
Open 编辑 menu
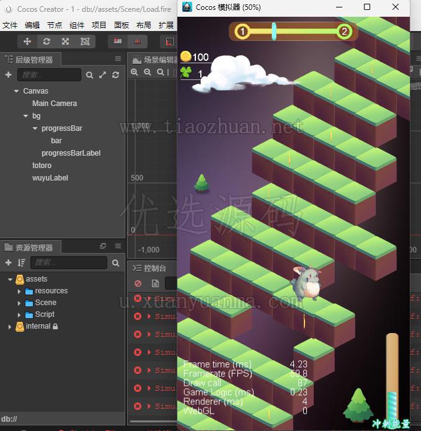coord(32,25)
